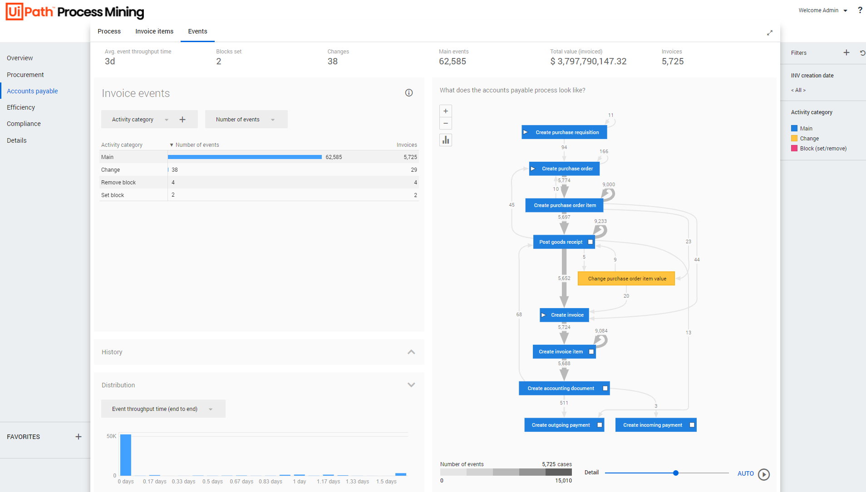Open Procurement in the sidebar

click(25, 75)
